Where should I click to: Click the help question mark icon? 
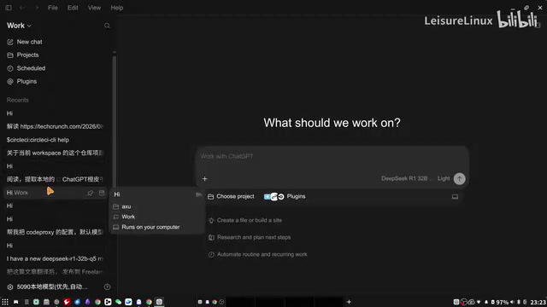[x=107, y=287]
